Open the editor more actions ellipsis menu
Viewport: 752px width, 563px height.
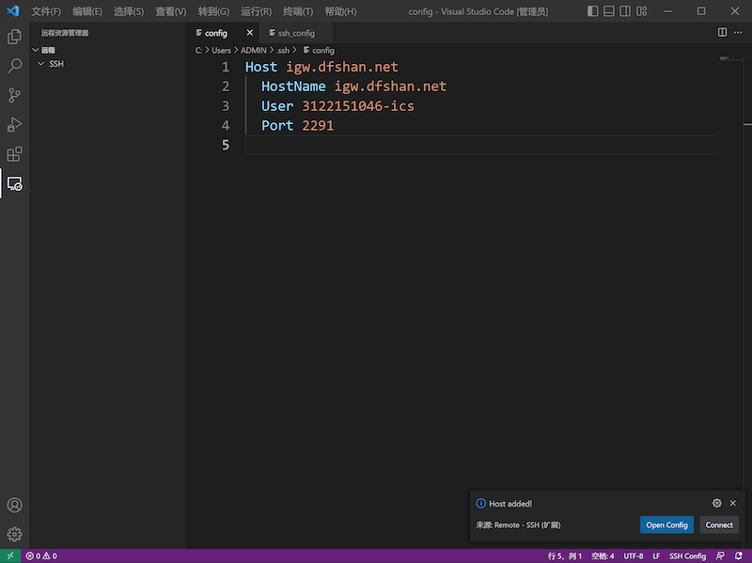(x=739, y=32)
